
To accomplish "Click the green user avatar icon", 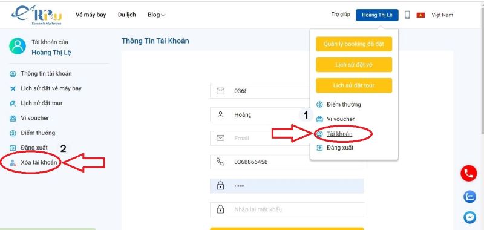I will 18,47.
